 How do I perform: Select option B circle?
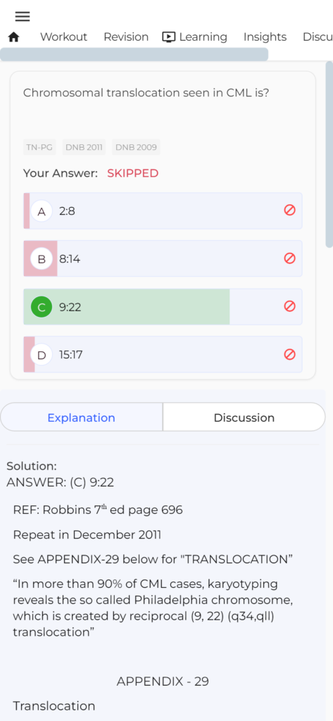[x=42, y=259]
